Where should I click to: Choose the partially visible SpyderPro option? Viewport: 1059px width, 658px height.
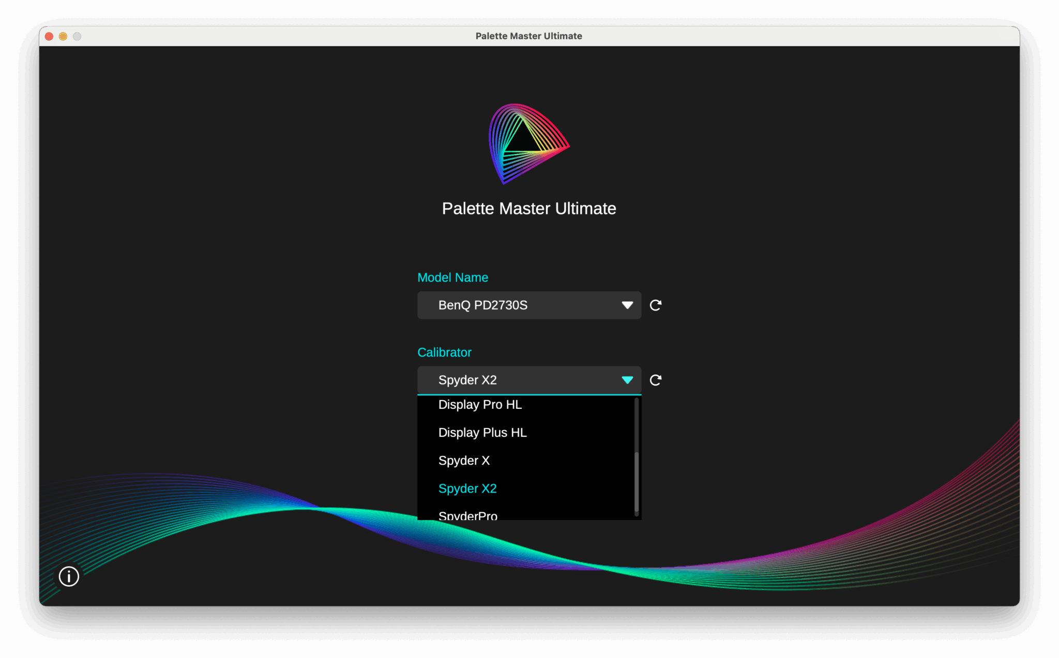[467, 515]
